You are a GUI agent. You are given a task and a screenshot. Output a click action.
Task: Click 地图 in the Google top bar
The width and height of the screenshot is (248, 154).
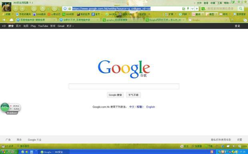click(x=26, y=26)
